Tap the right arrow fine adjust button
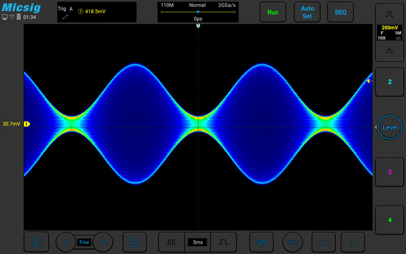The height and width of the screenshot is (254, 406). click(x=103, y=242)
